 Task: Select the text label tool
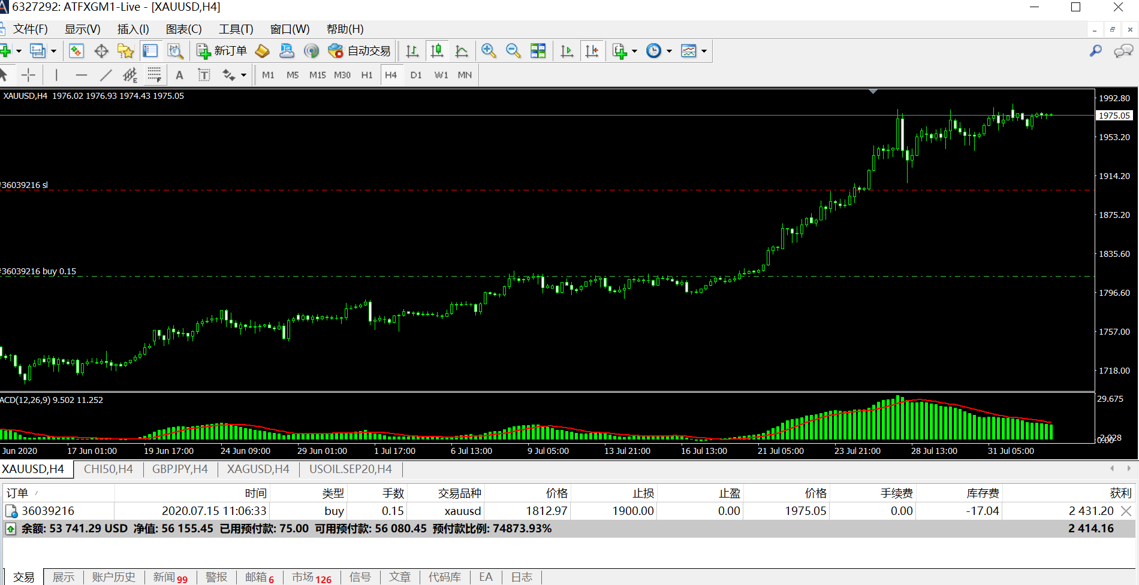pyautogui.click(x=179, y=75)
